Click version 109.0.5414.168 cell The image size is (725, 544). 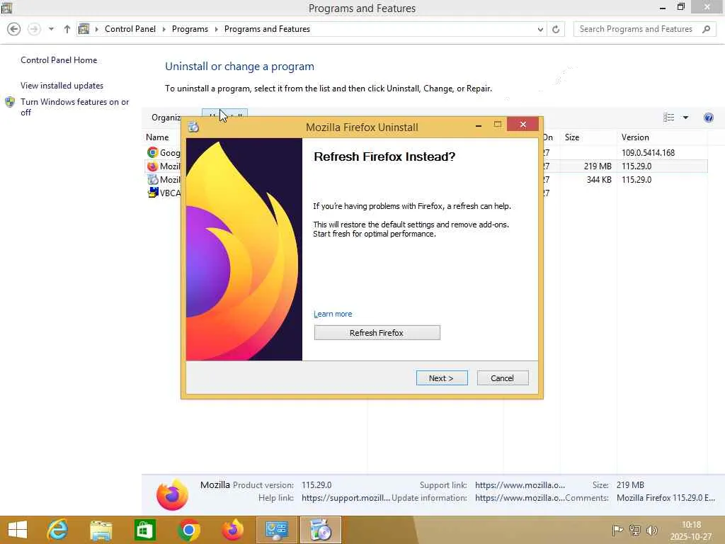click(x=648, y=153)
